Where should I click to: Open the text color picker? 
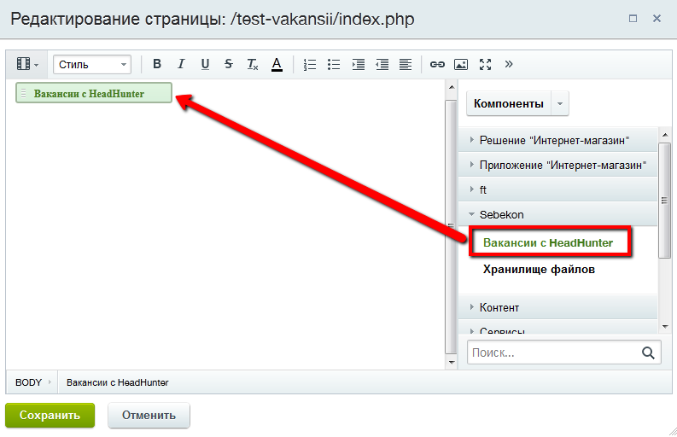pos(277,64)
